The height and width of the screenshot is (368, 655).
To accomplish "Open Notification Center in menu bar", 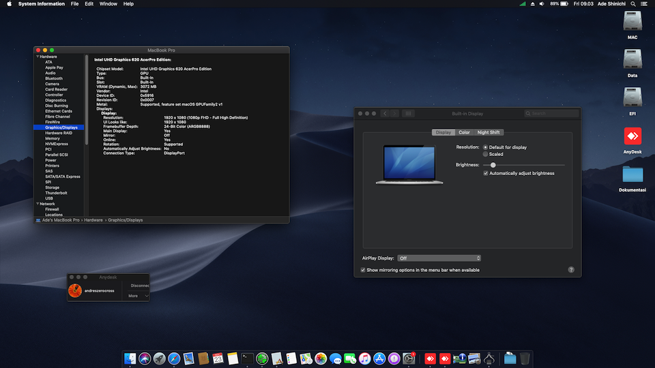I will pyautogui.click(x=643, y=4).
